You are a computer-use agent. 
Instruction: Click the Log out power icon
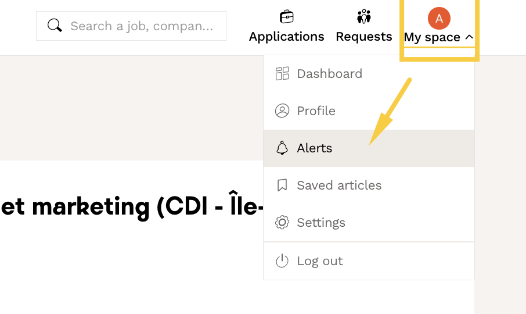282,261
